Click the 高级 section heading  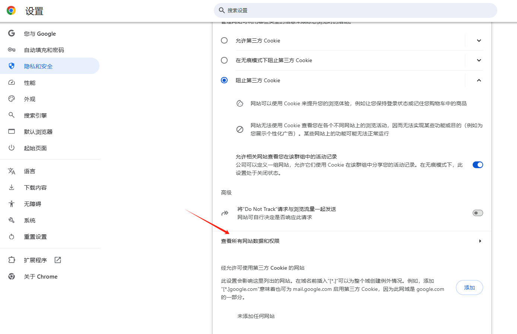226,193
